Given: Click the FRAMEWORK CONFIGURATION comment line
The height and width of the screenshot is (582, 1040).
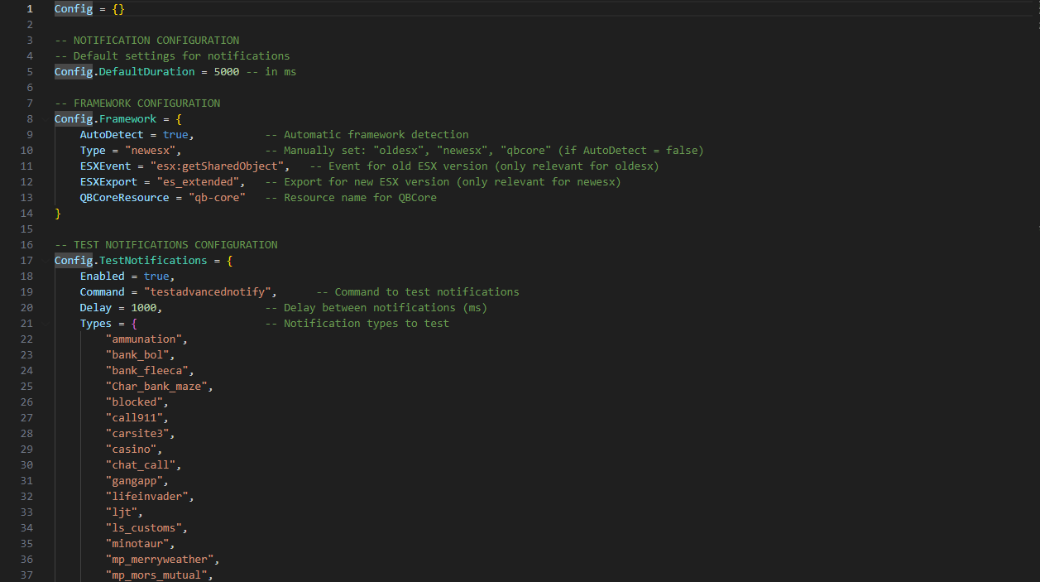Looking at the screenshot, I should [x=137, y=103].
